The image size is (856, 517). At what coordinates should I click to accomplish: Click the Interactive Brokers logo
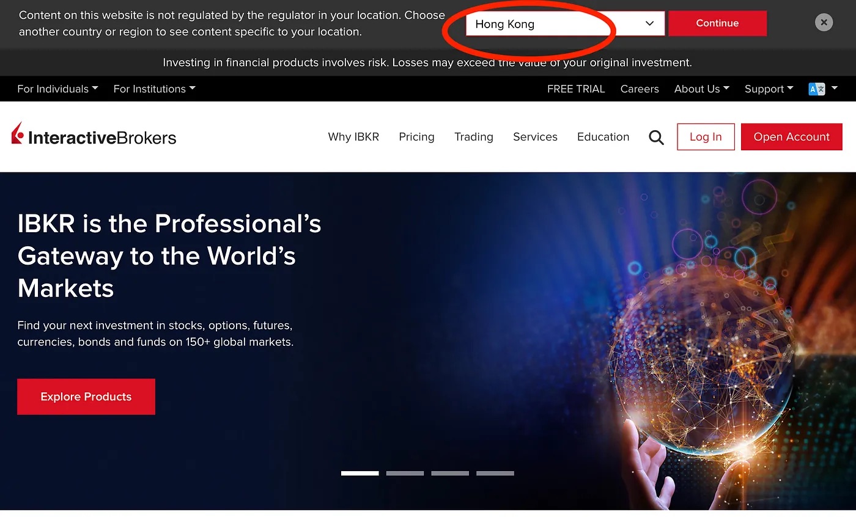click(94, 136)
